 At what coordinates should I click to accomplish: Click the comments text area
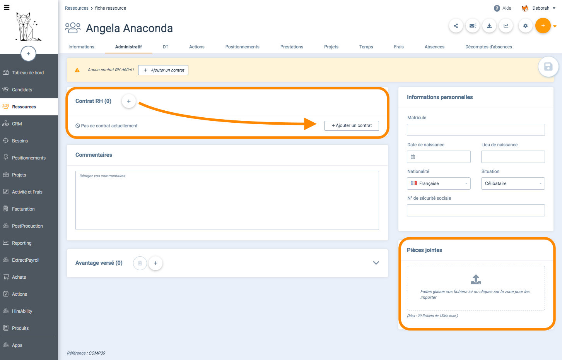click(x=227, y=200)
